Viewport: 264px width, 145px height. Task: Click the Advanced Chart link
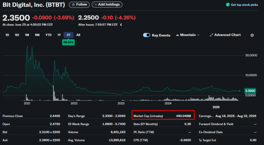pos(227,35)
